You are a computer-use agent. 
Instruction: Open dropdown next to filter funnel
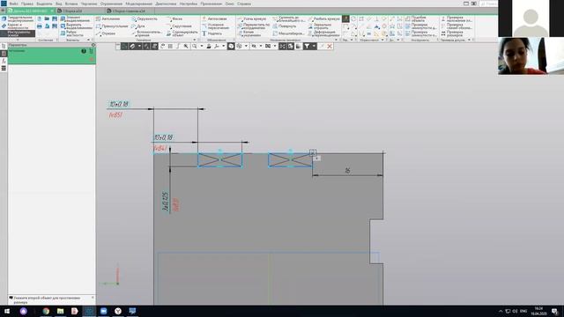click(x=314, y=46)
